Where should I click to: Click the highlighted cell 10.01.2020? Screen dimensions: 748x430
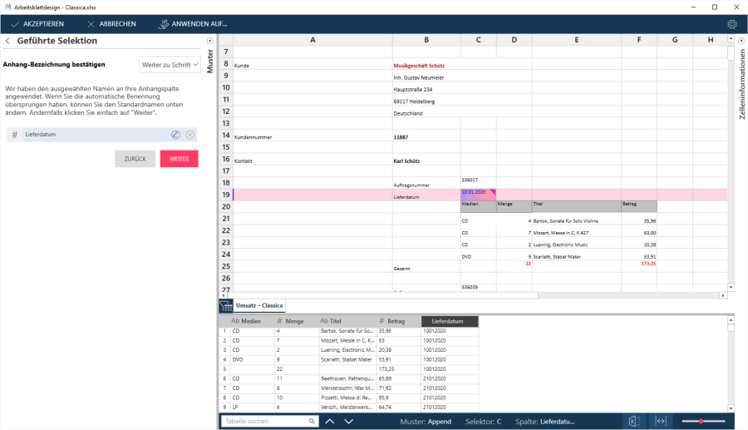478,195
